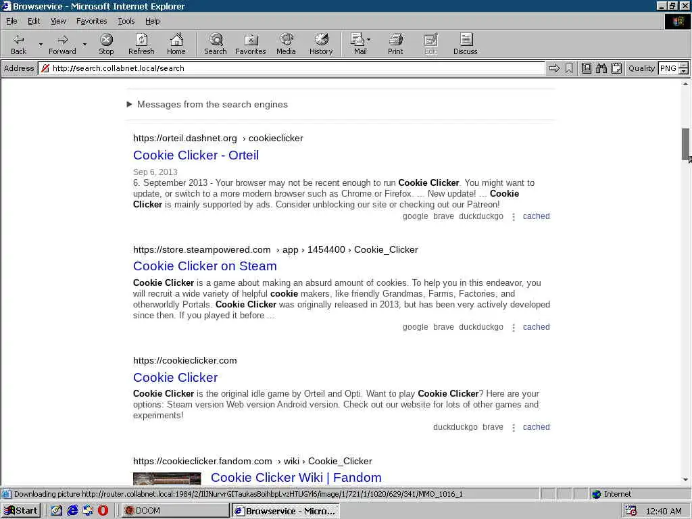Open cached link for Steam result
This screenshot has width=692, height=519.
536,327
